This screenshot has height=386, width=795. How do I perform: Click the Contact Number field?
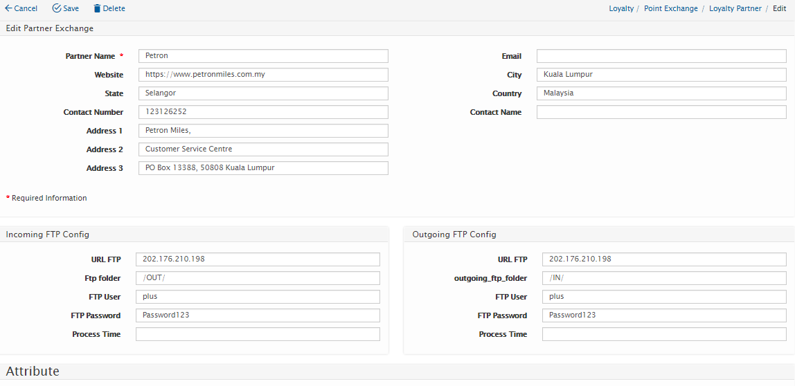(x=263, y=112)
